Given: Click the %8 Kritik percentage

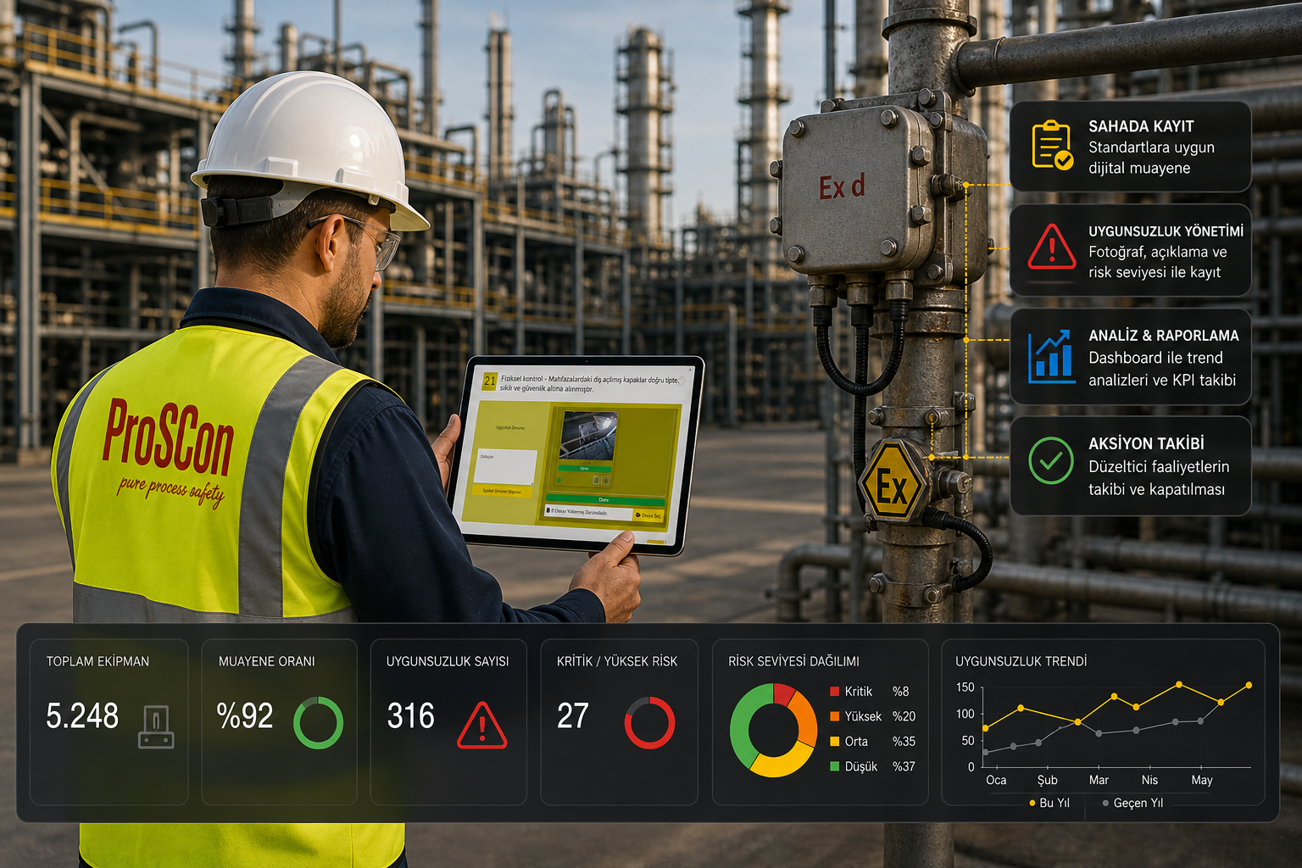Looking at the screenshot, I should [900, 692].
